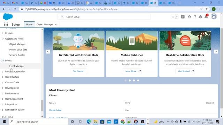223x125 pixels.
Task: Switch to the Object Manager tab
Action: pyautogui.click(x=45, y=24)
